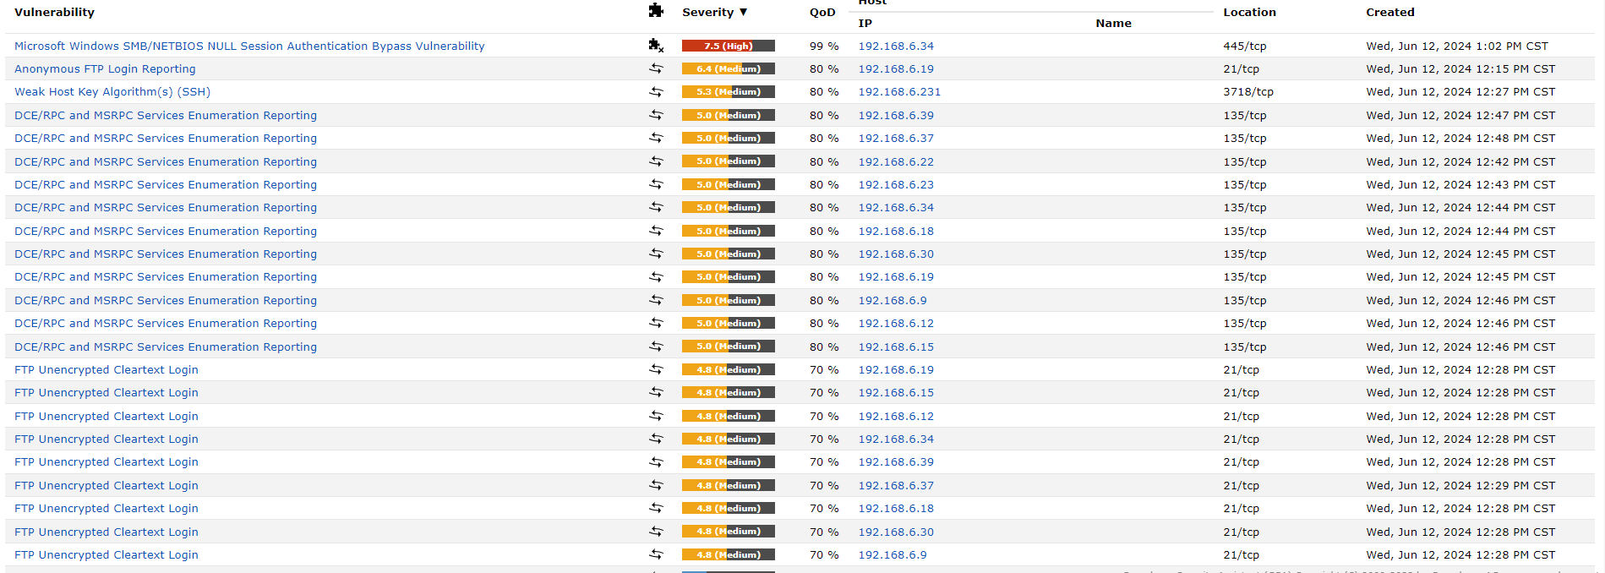This screenshot has width=1605, height=573.
Task: Sort results by Location column header
Action: [1249, 12]
